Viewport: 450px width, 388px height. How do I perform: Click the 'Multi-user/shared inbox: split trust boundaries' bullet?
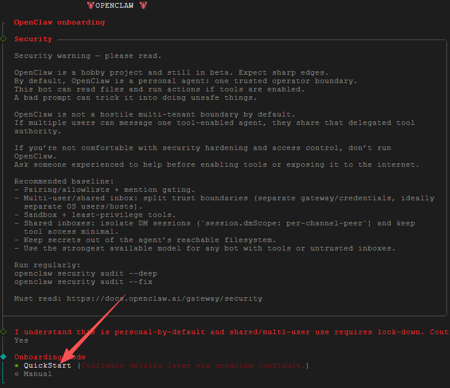pos(224,202)
